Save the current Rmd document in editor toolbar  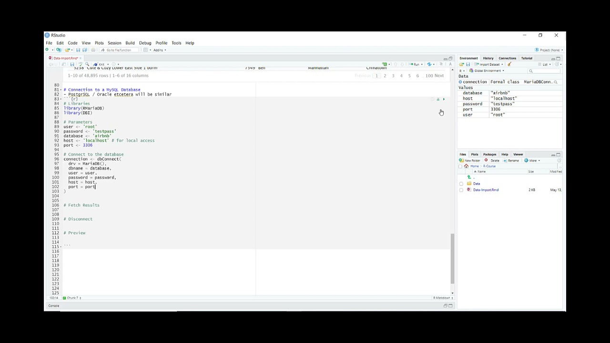pyautogui.click(x=72, y=64)
